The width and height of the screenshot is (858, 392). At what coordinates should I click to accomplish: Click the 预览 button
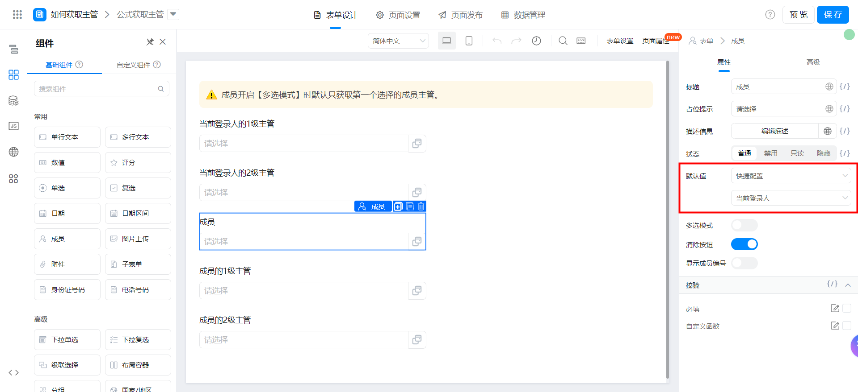(799, 15)
